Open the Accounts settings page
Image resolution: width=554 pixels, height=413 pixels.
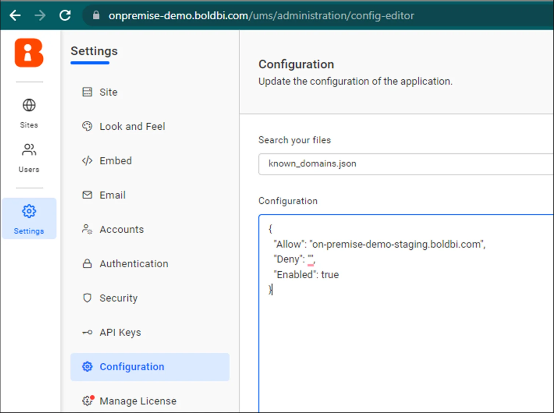tap(122, 229)
